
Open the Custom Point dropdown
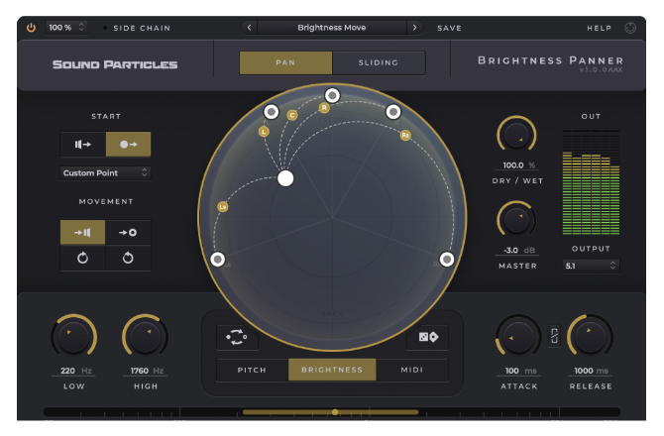[x=105, y=172]
